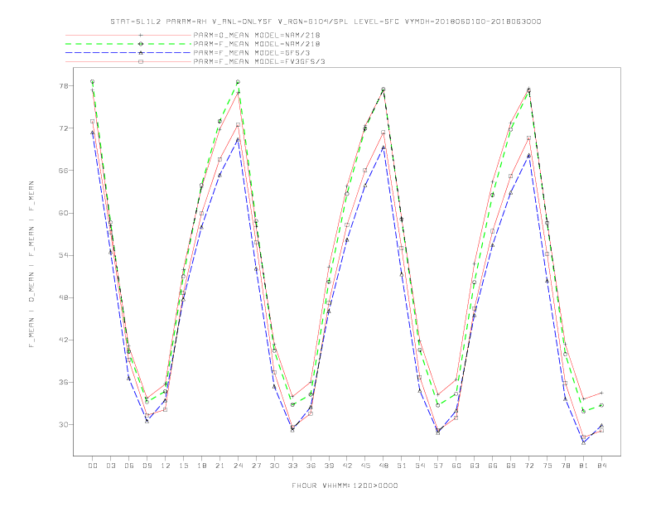This screenshot has height=507, width=656.
Task: Select the chart title text starting STAT=SL1L2
Action: pos(326,22)
